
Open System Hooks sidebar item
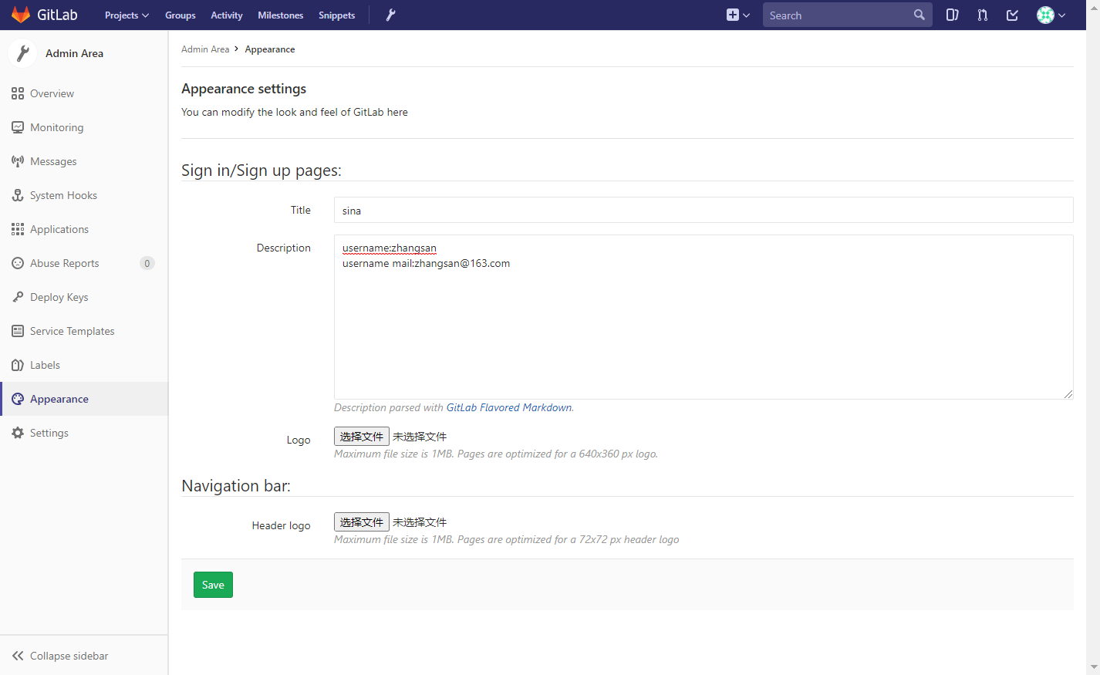(84, 195)
